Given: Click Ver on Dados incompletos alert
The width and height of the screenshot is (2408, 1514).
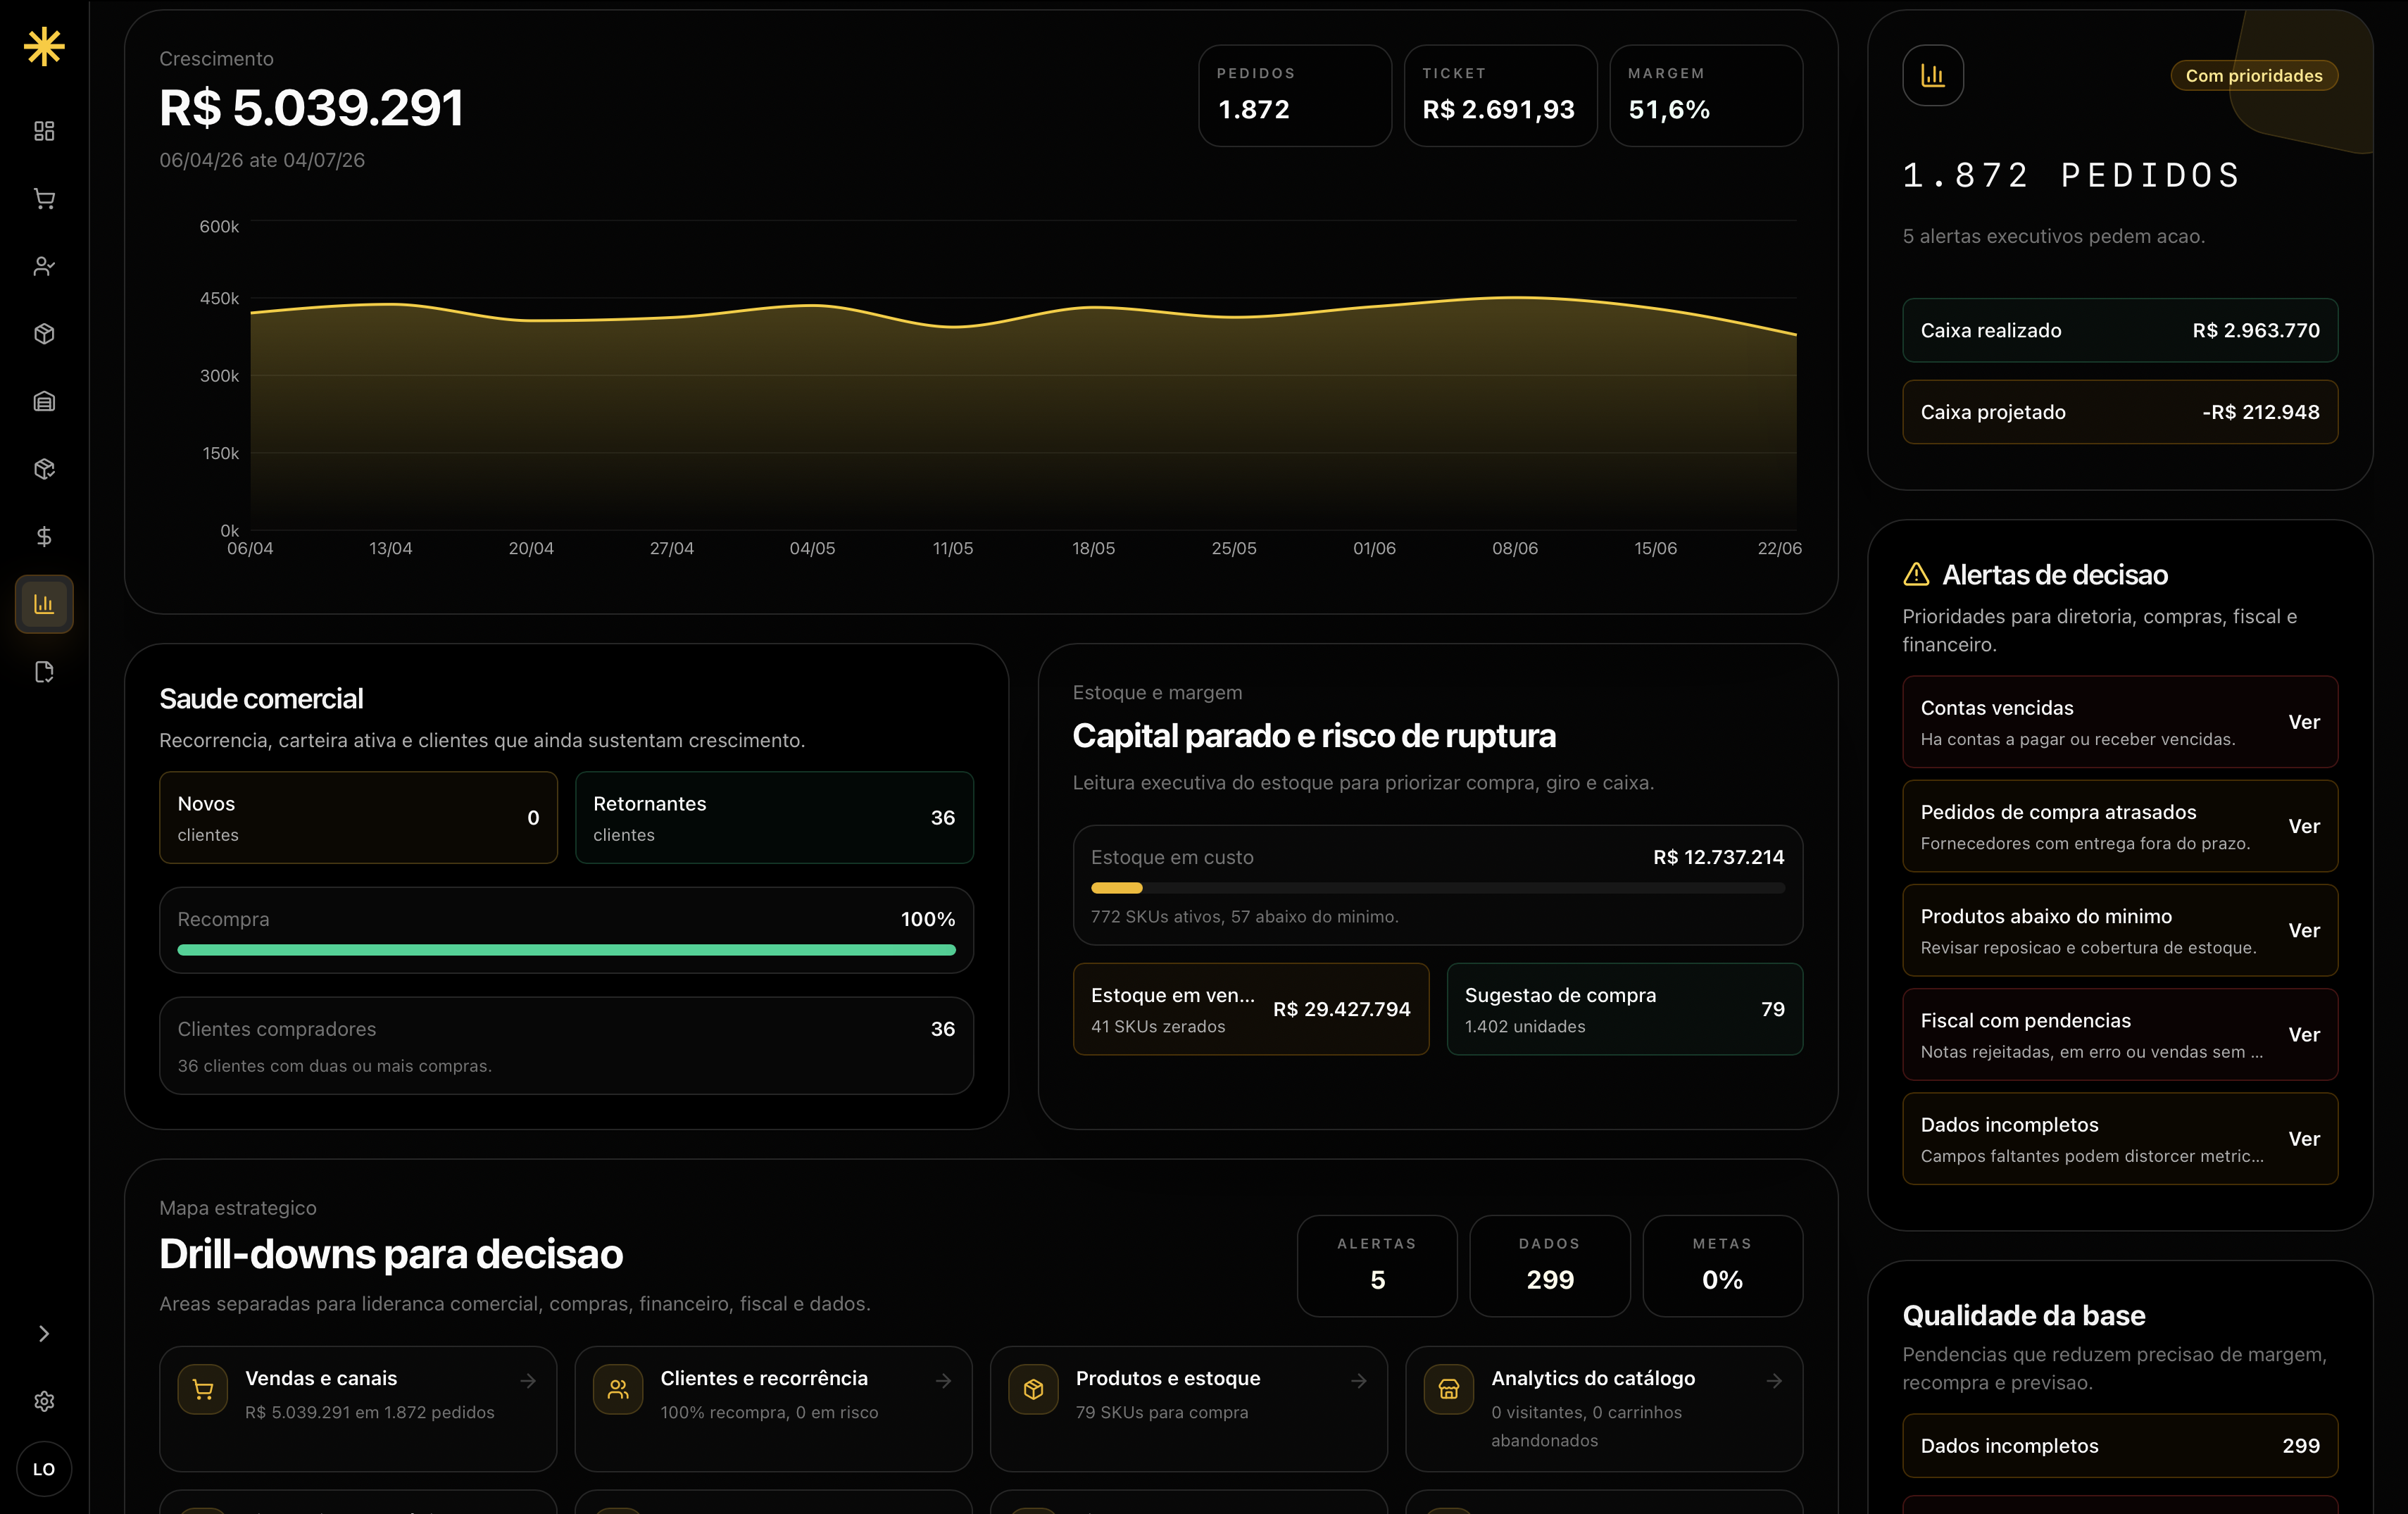Looking at the screenshot, I should (2303, 1139).
